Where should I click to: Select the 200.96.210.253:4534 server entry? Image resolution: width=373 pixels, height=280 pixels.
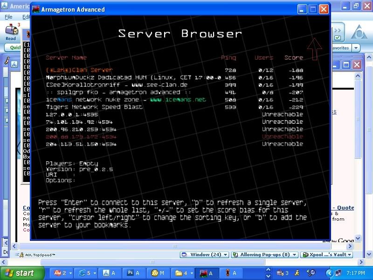point(174,129)
